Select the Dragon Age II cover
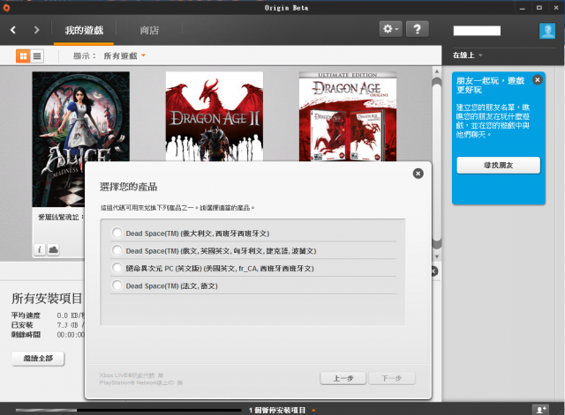 click(x=215, y=116)
